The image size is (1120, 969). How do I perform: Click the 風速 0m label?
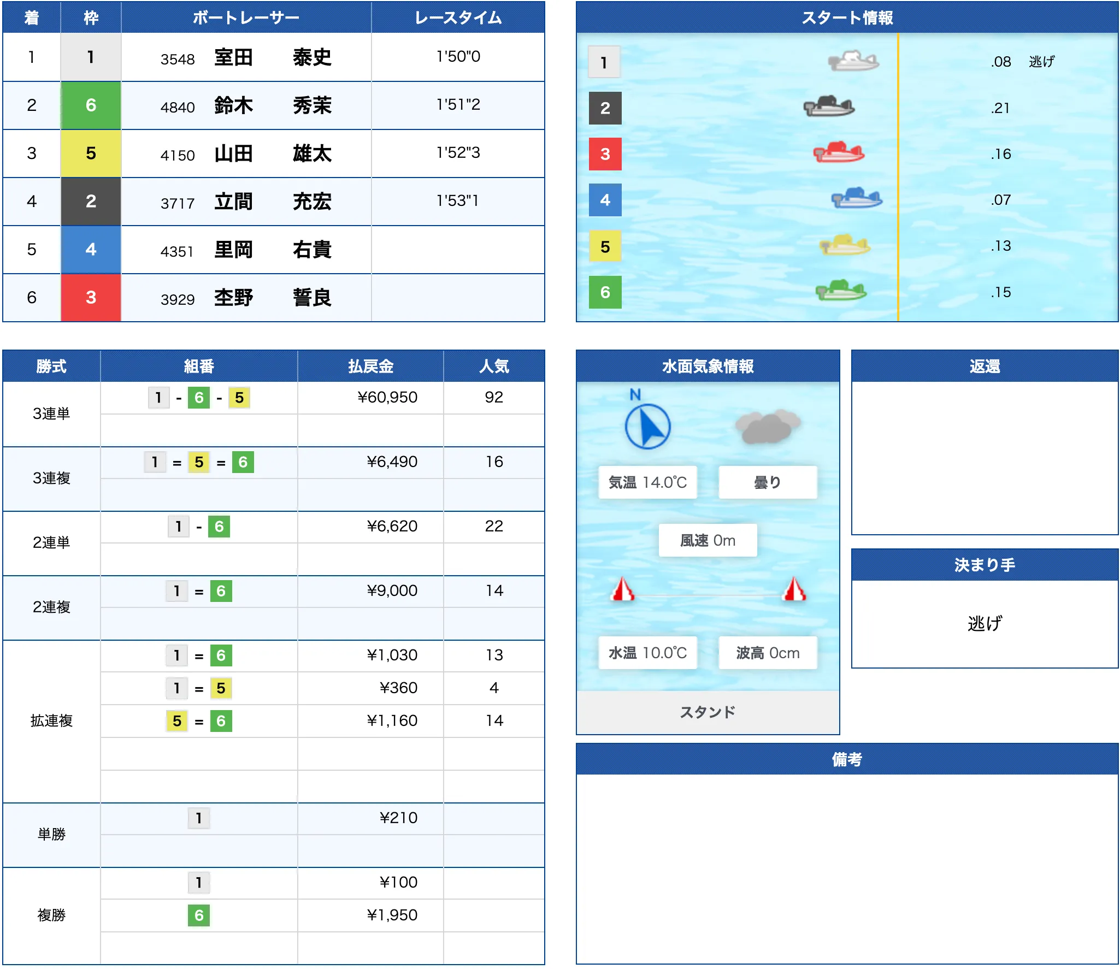tap(708, 540)
